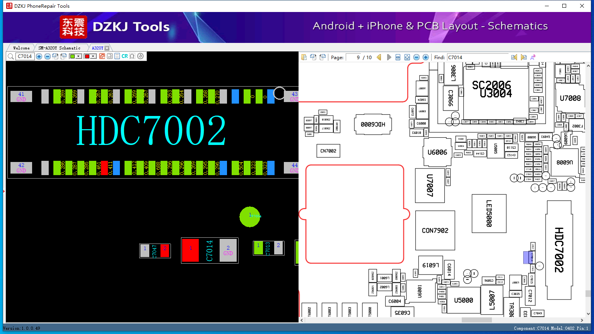Go to the previous schematic page
Image resolution: width=594 pixels, height=334 pixels.
[379, 57]
